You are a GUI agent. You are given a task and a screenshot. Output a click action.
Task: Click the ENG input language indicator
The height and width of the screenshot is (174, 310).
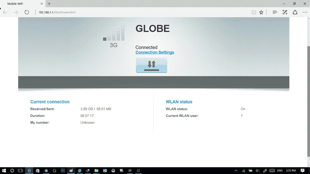click(280, 171)
